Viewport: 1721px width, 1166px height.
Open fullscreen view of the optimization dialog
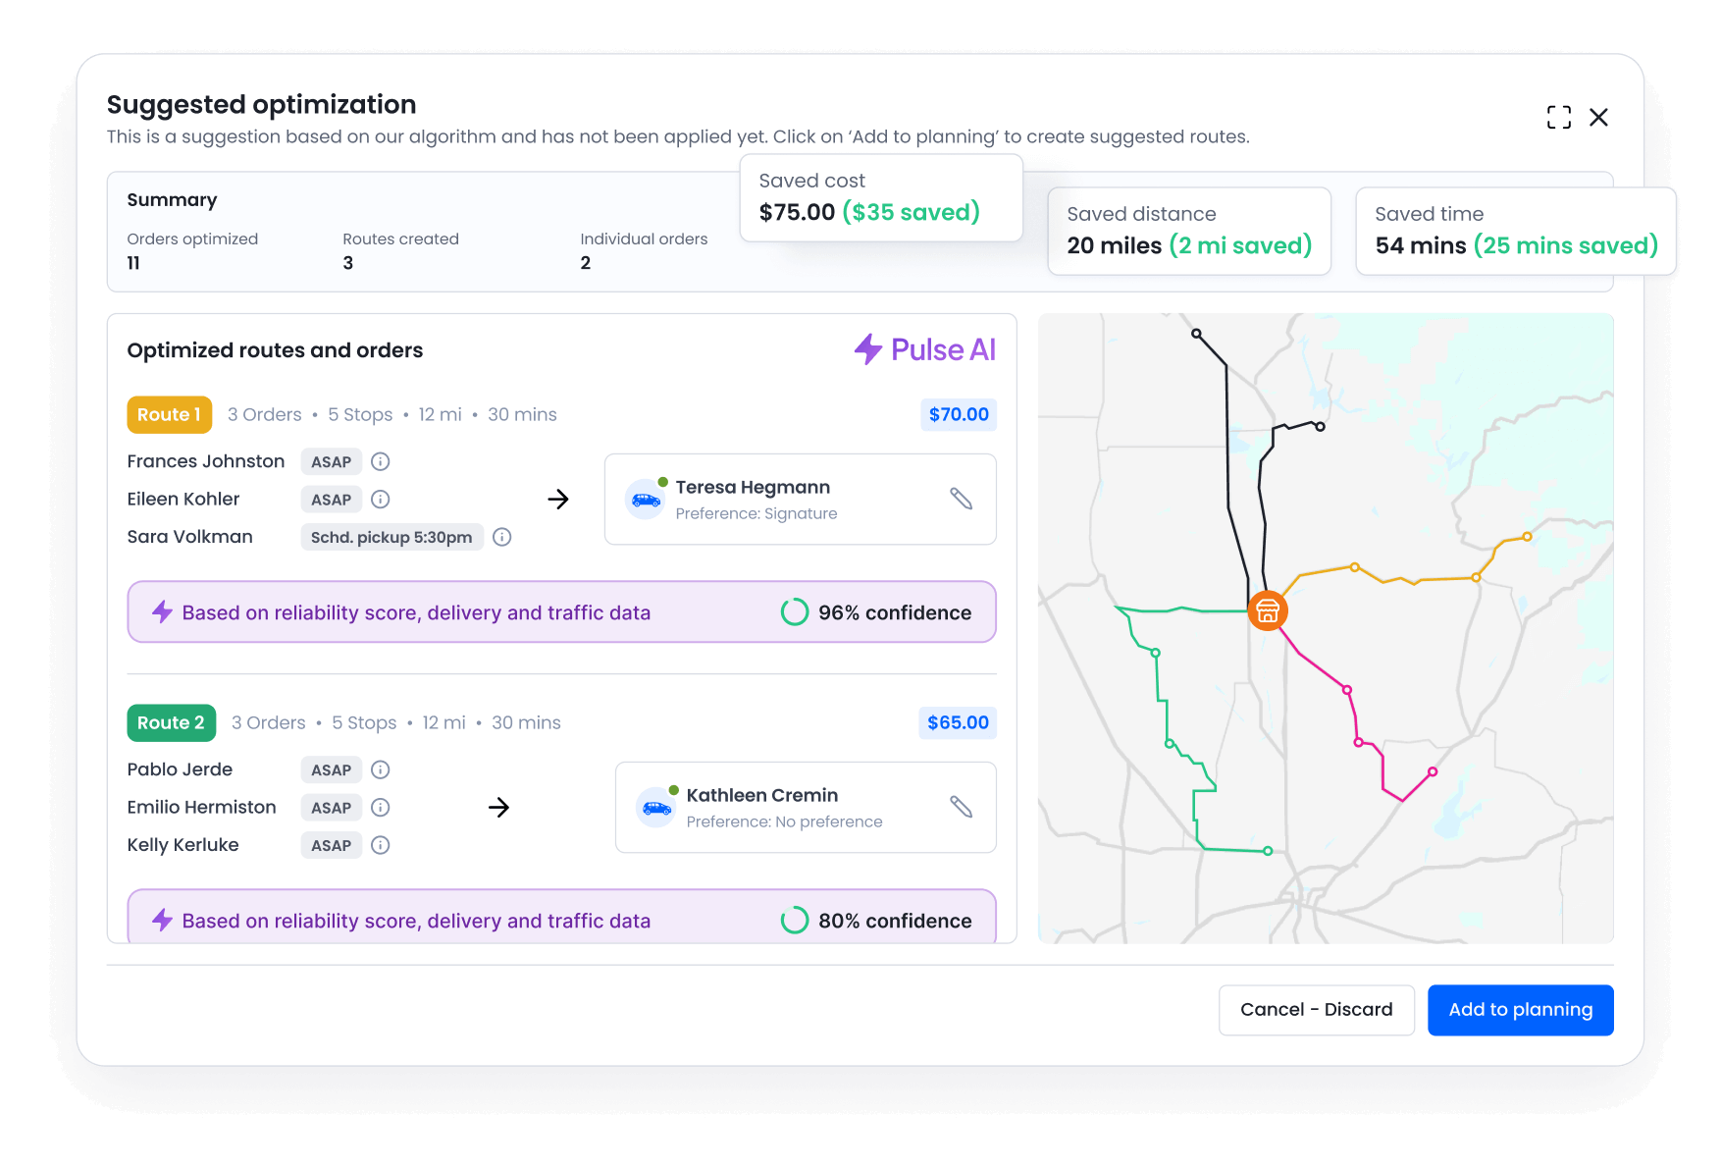(1558, 117)
